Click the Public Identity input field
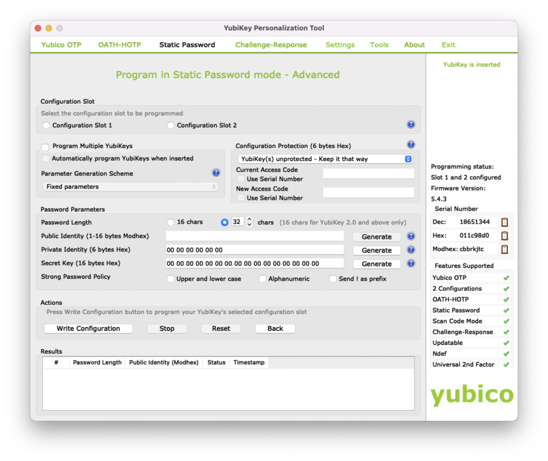This screenshot has width=548, height=461. click(x=255, y=236)
